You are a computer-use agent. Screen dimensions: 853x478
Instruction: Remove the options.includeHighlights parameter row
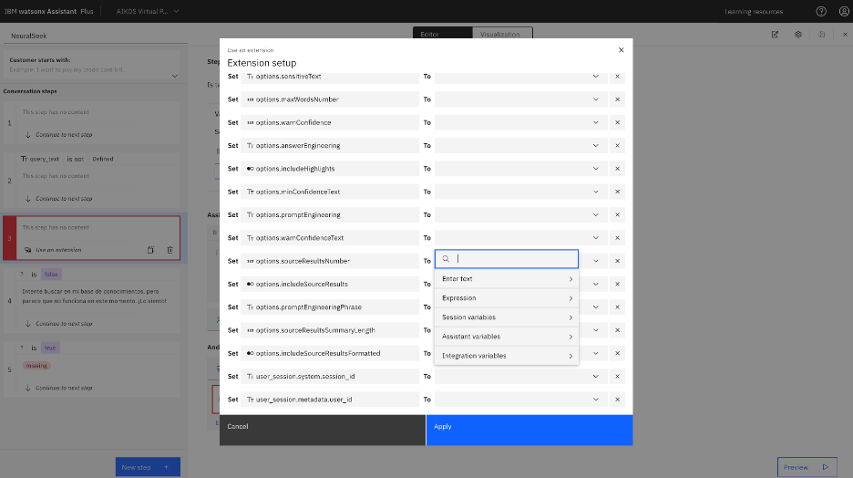click(618, 169)
